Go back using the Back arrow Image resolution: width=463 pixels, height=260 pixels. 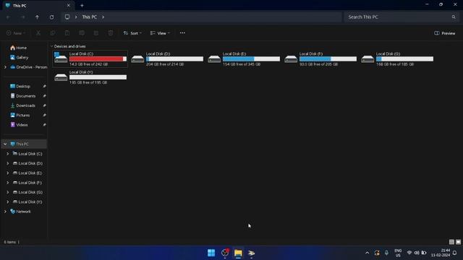click(x=8, y=17)
